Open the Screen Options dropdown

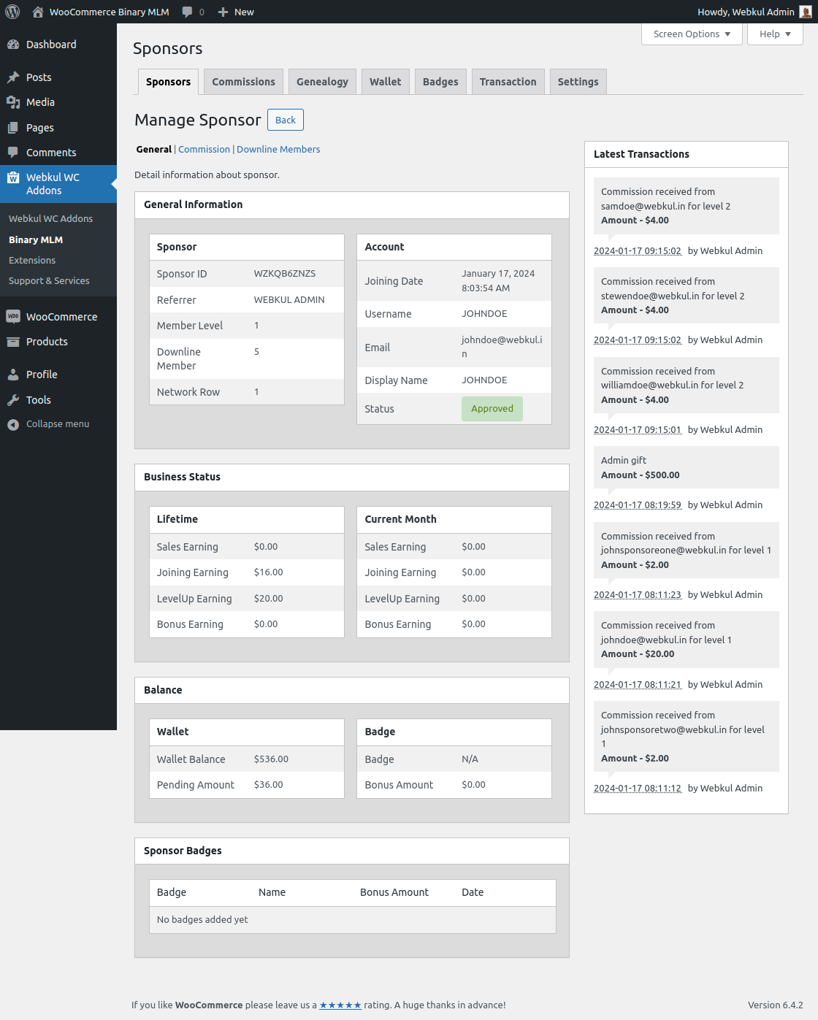tap(690, 34)
